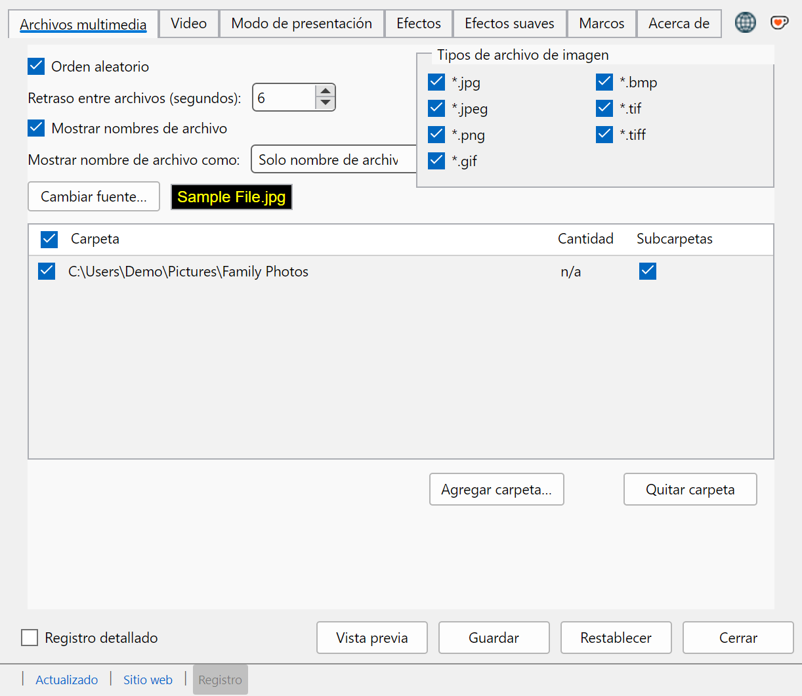Click the Sample File.jpg font color preview
The height and width of the screenshot is (696, 802).
232,197
